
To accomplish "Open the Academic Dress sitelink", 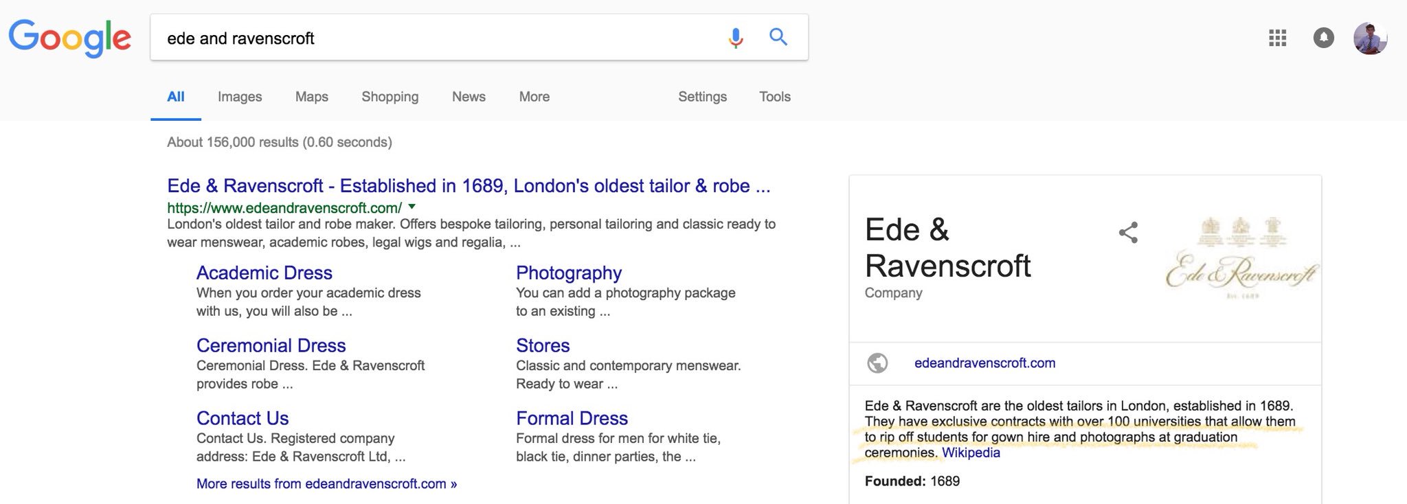I will click(x=264, y=273).
